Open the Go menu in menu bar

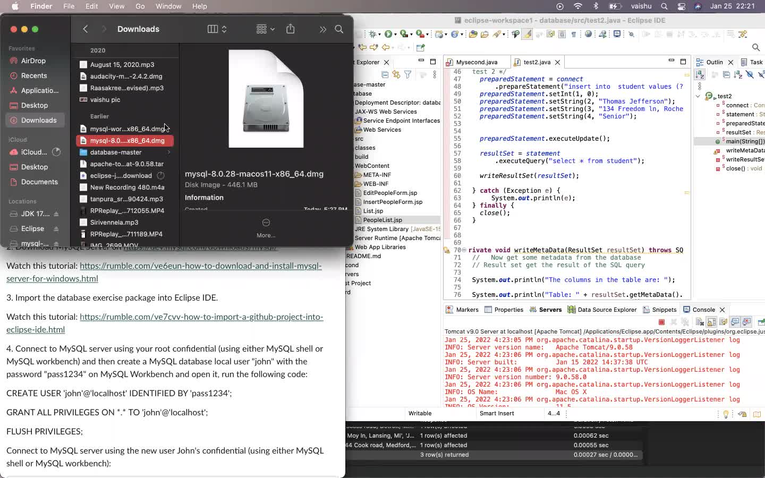pyautogui.click(x=140, y=6)
